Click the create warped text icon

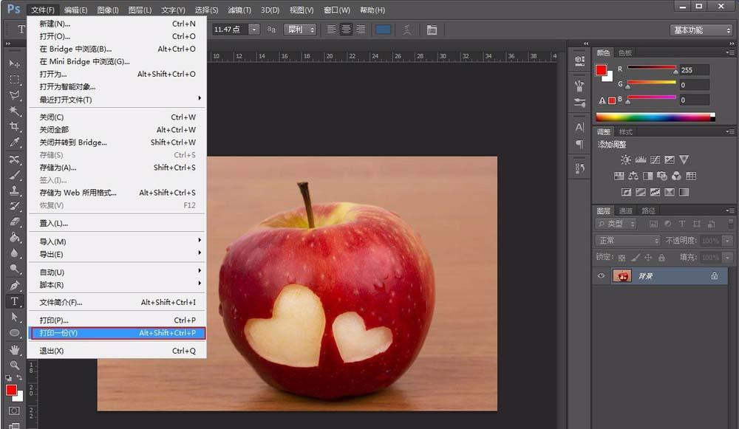(406, 30)
